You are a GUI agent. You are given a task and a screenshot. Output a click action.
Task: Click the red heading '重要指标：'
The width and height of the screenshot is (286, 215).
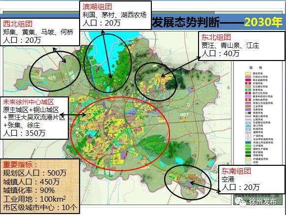(21, 165)
